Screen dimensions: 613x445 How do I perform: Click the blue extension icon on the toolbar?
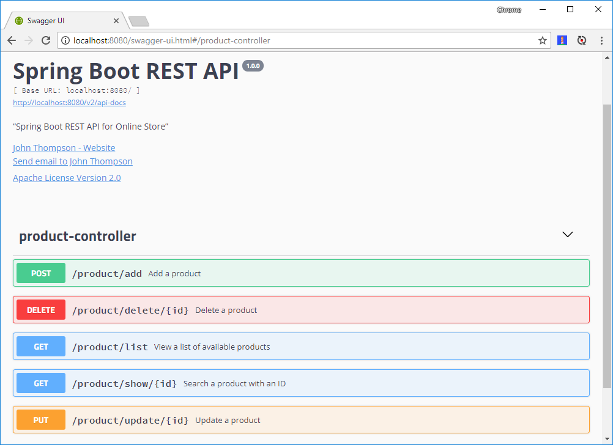pos(562,40)
